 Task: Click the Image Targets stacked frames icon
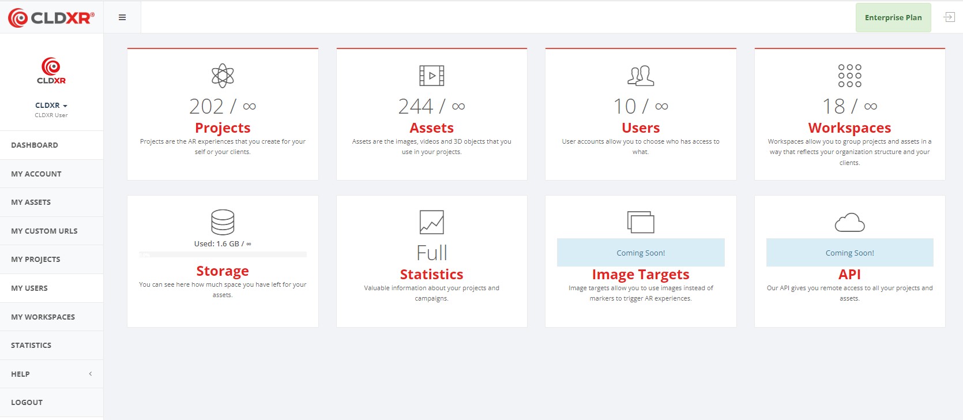640,222
